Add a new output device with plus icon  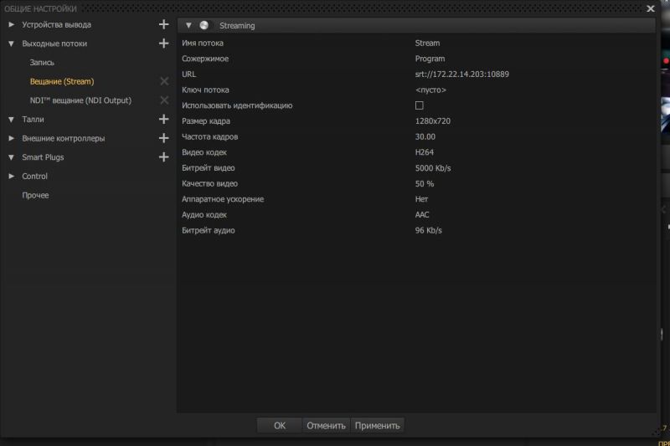[163, 24]
